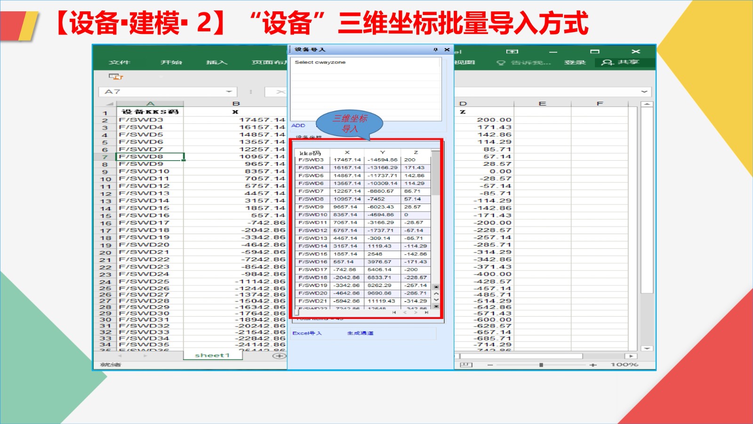753x424 pixels.
Task: Open the ribbon display options icon
Action: [x=512, y=51]
